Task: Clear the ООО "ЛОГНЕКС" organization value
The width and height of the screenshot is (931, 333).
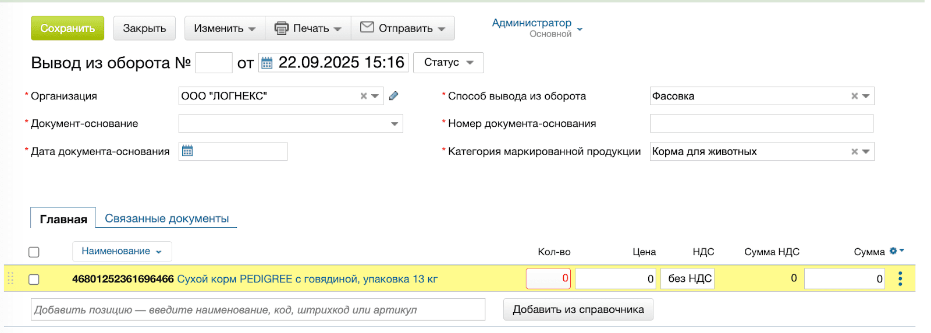Action: coord(364,96)
